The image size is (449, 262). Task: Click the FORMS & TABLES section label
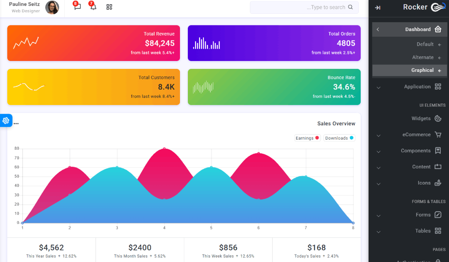[x=429, y=201]
